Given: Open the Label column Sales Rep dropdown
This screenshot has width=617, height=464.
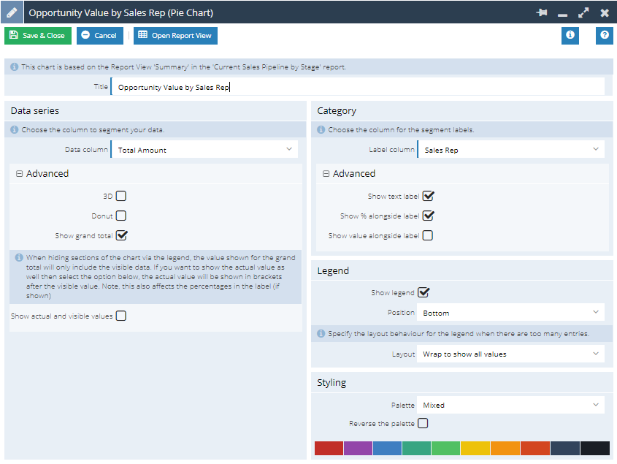Looking at the screenshot, I should 511,150.
